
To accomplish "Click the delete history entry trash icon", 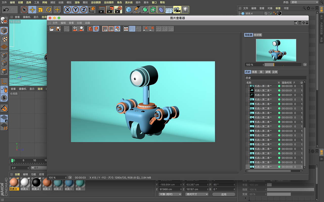I will [91, 29].
